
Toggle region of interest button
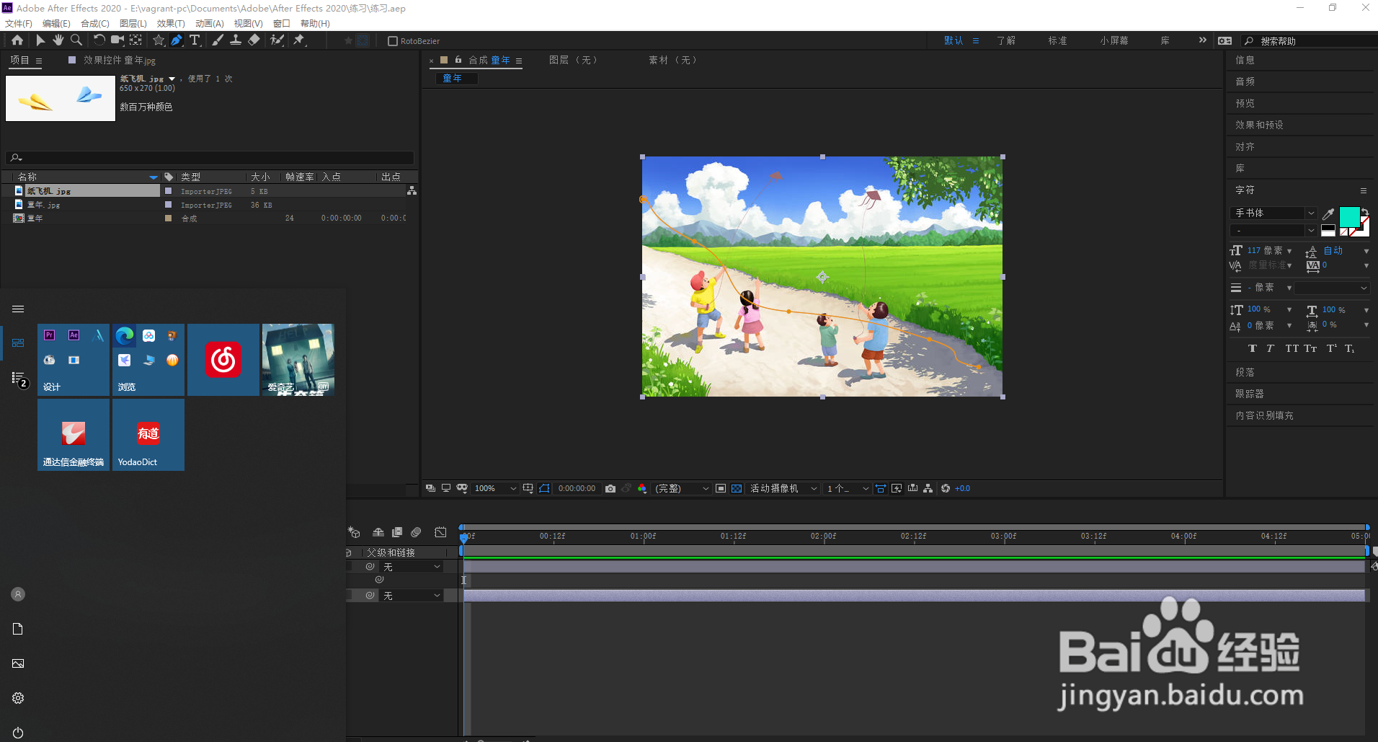721,488
